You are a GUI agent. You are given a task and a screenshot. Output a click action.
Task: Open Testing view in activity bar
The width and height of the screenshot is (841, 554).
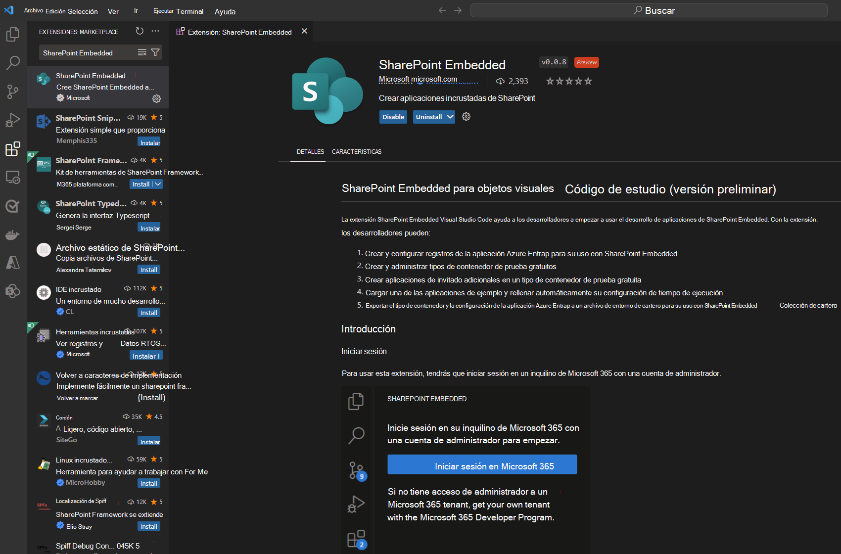(x=13, y=206)
